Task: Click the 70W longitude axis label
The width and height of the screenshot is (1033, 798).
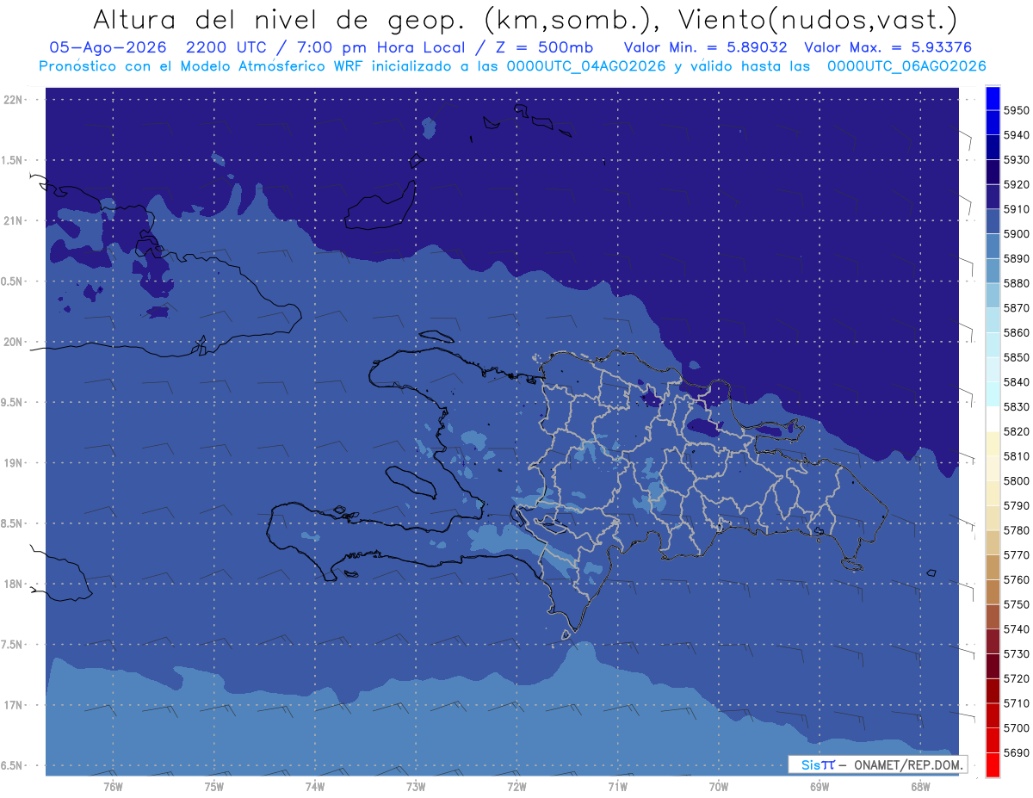Action: (719, 786)
